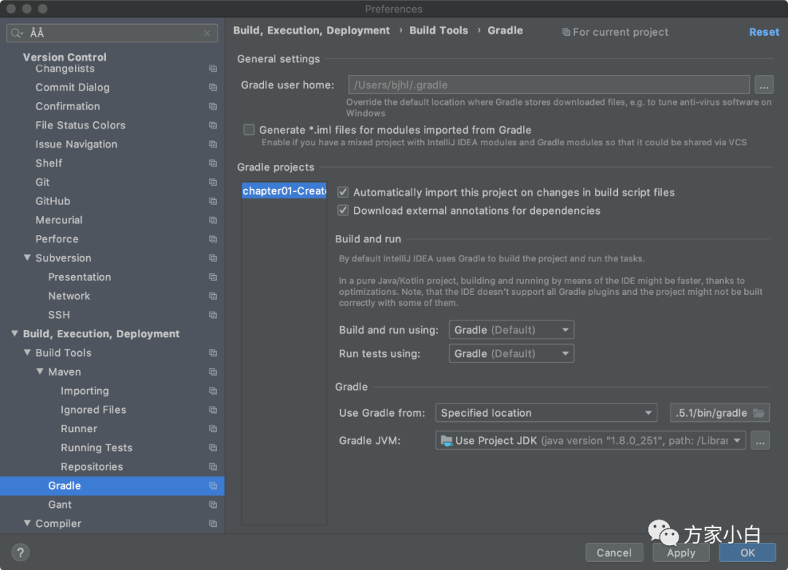Viewport: 788px width, 570px height.
Task: Open the Build and run using dropdown
Action: [511, 330]
